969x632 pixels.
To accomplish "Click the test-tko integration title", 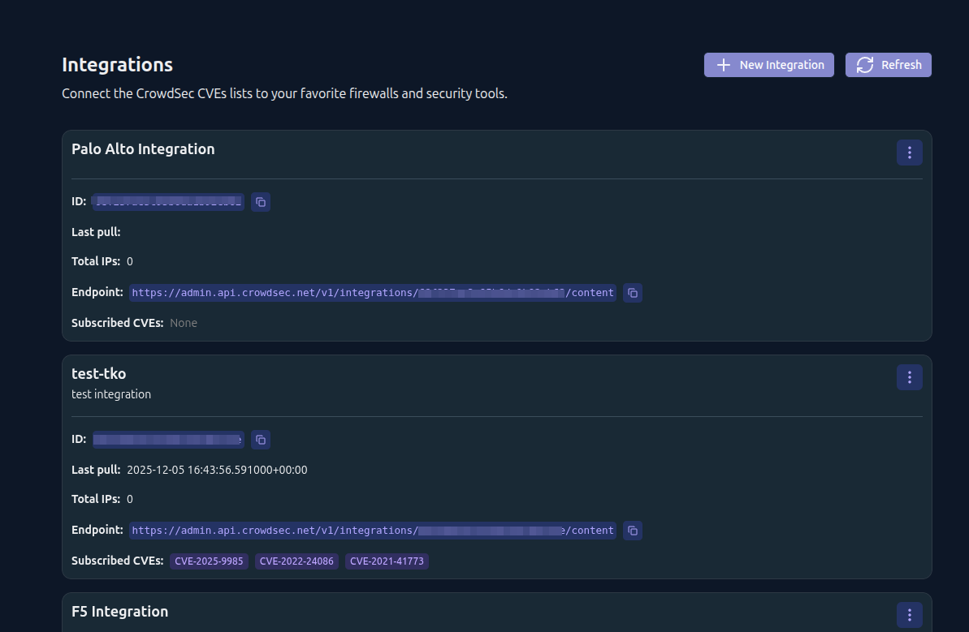I will (98, 373).
